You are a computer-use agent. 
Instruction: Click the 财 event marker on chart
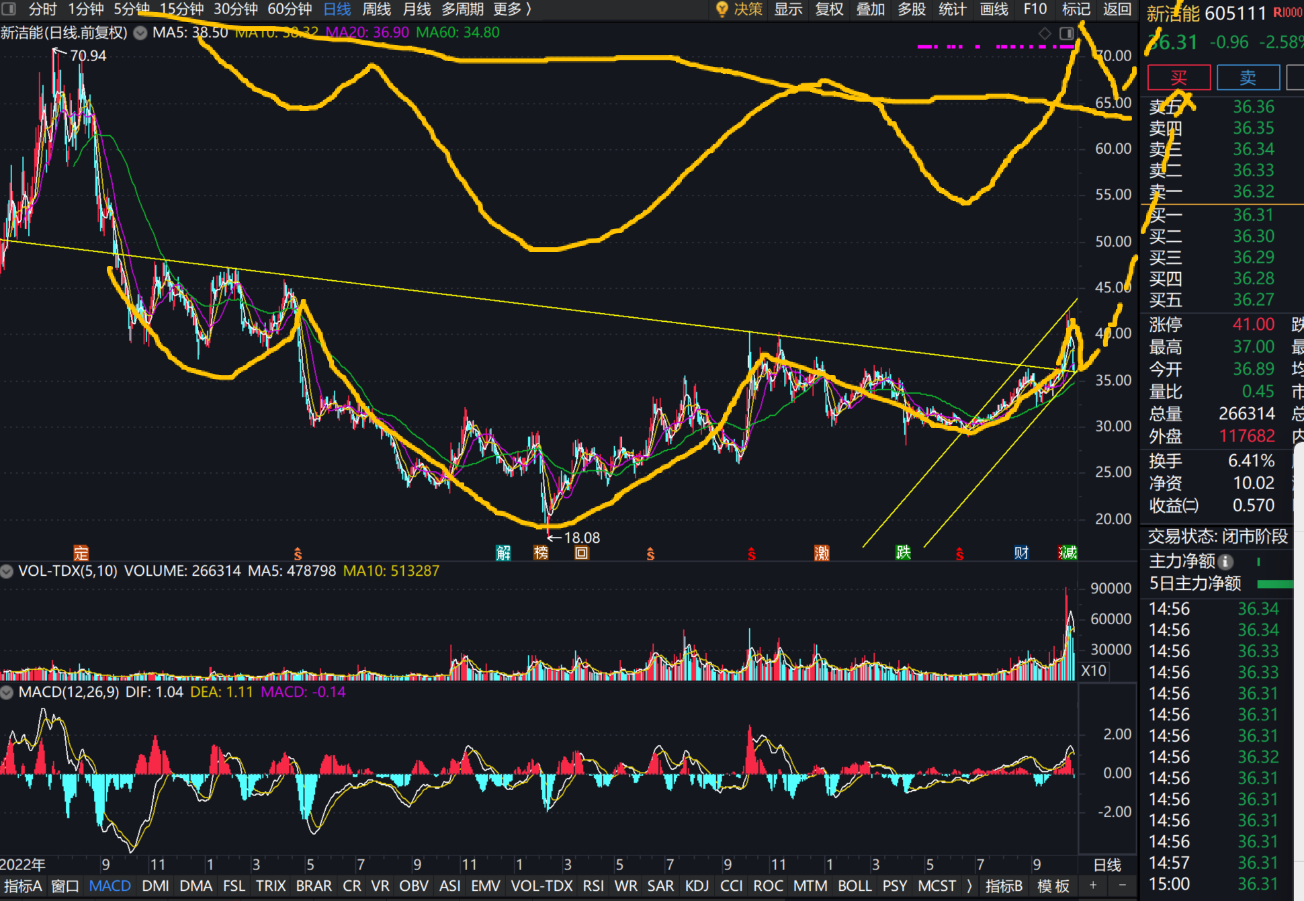click(x=1021, y=553)
